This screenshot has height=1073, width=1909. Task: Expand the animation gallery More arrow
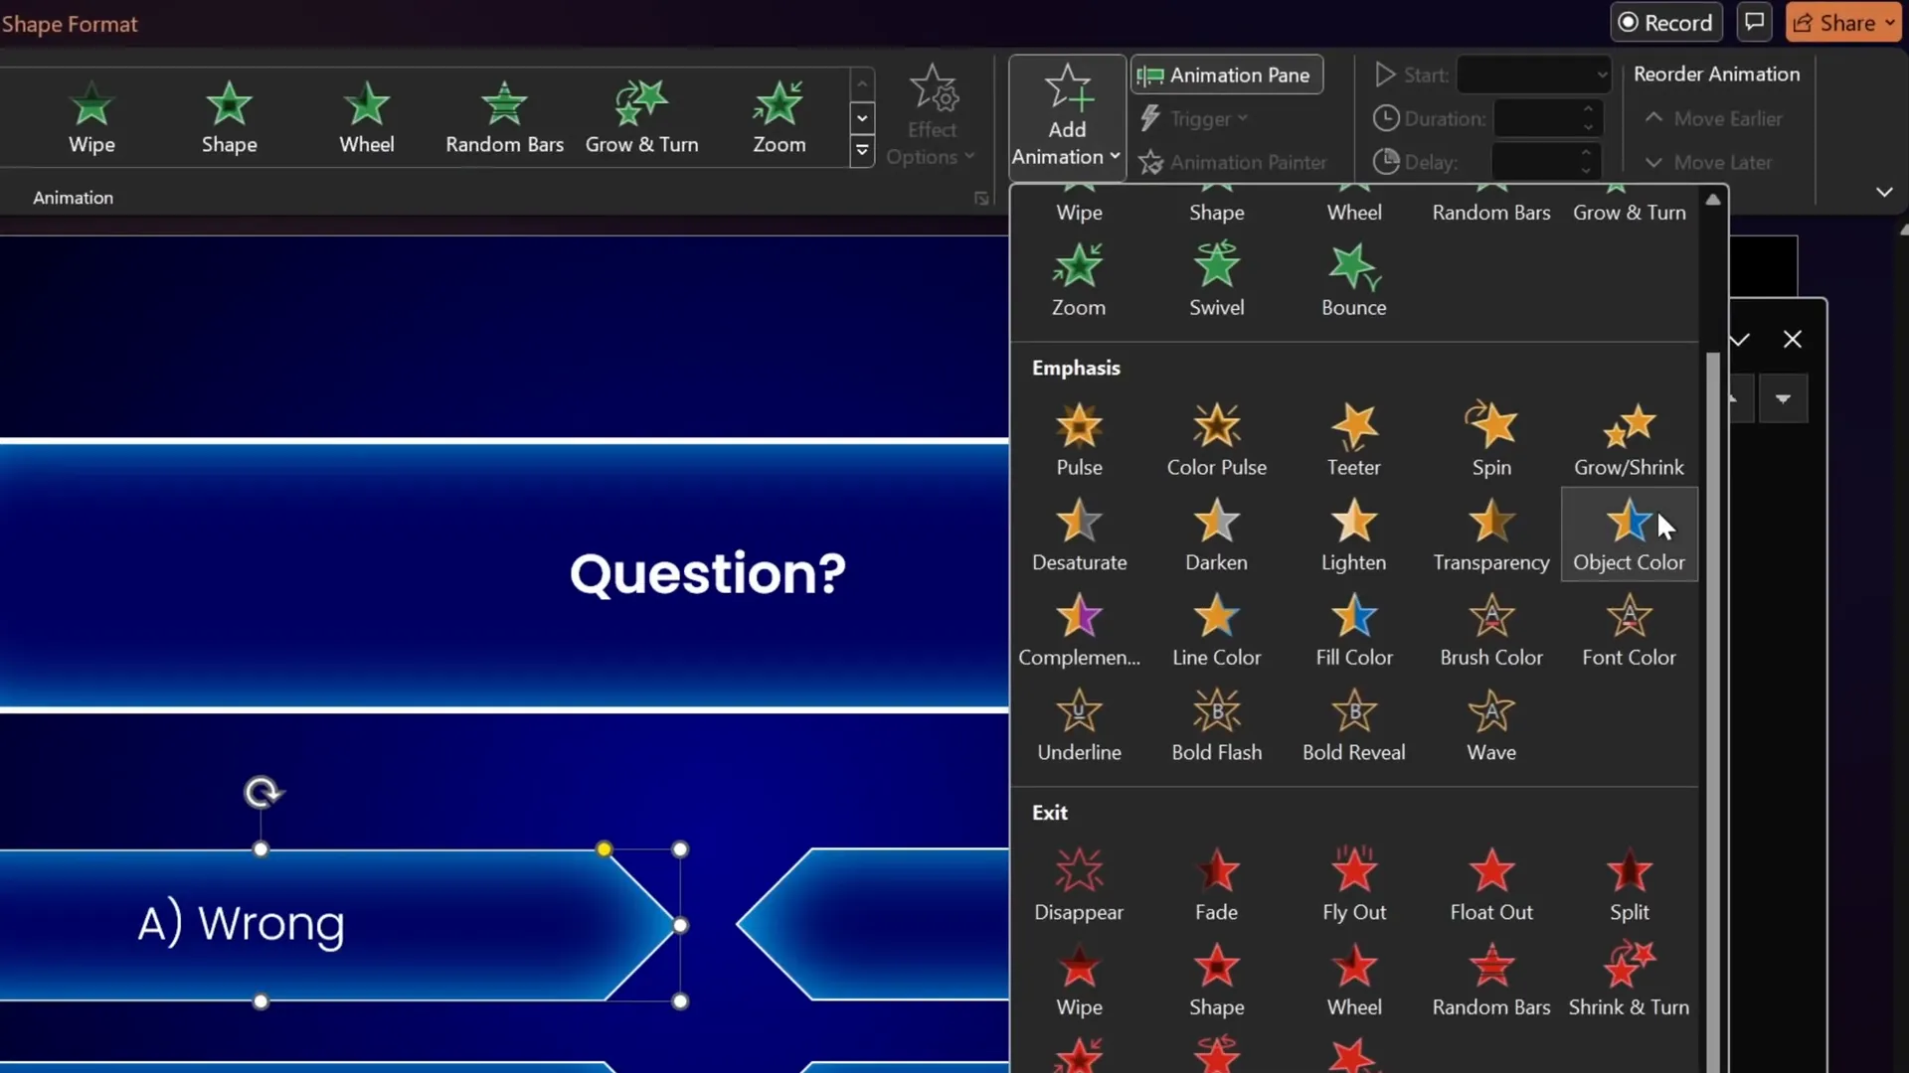[x=862, y=151]
